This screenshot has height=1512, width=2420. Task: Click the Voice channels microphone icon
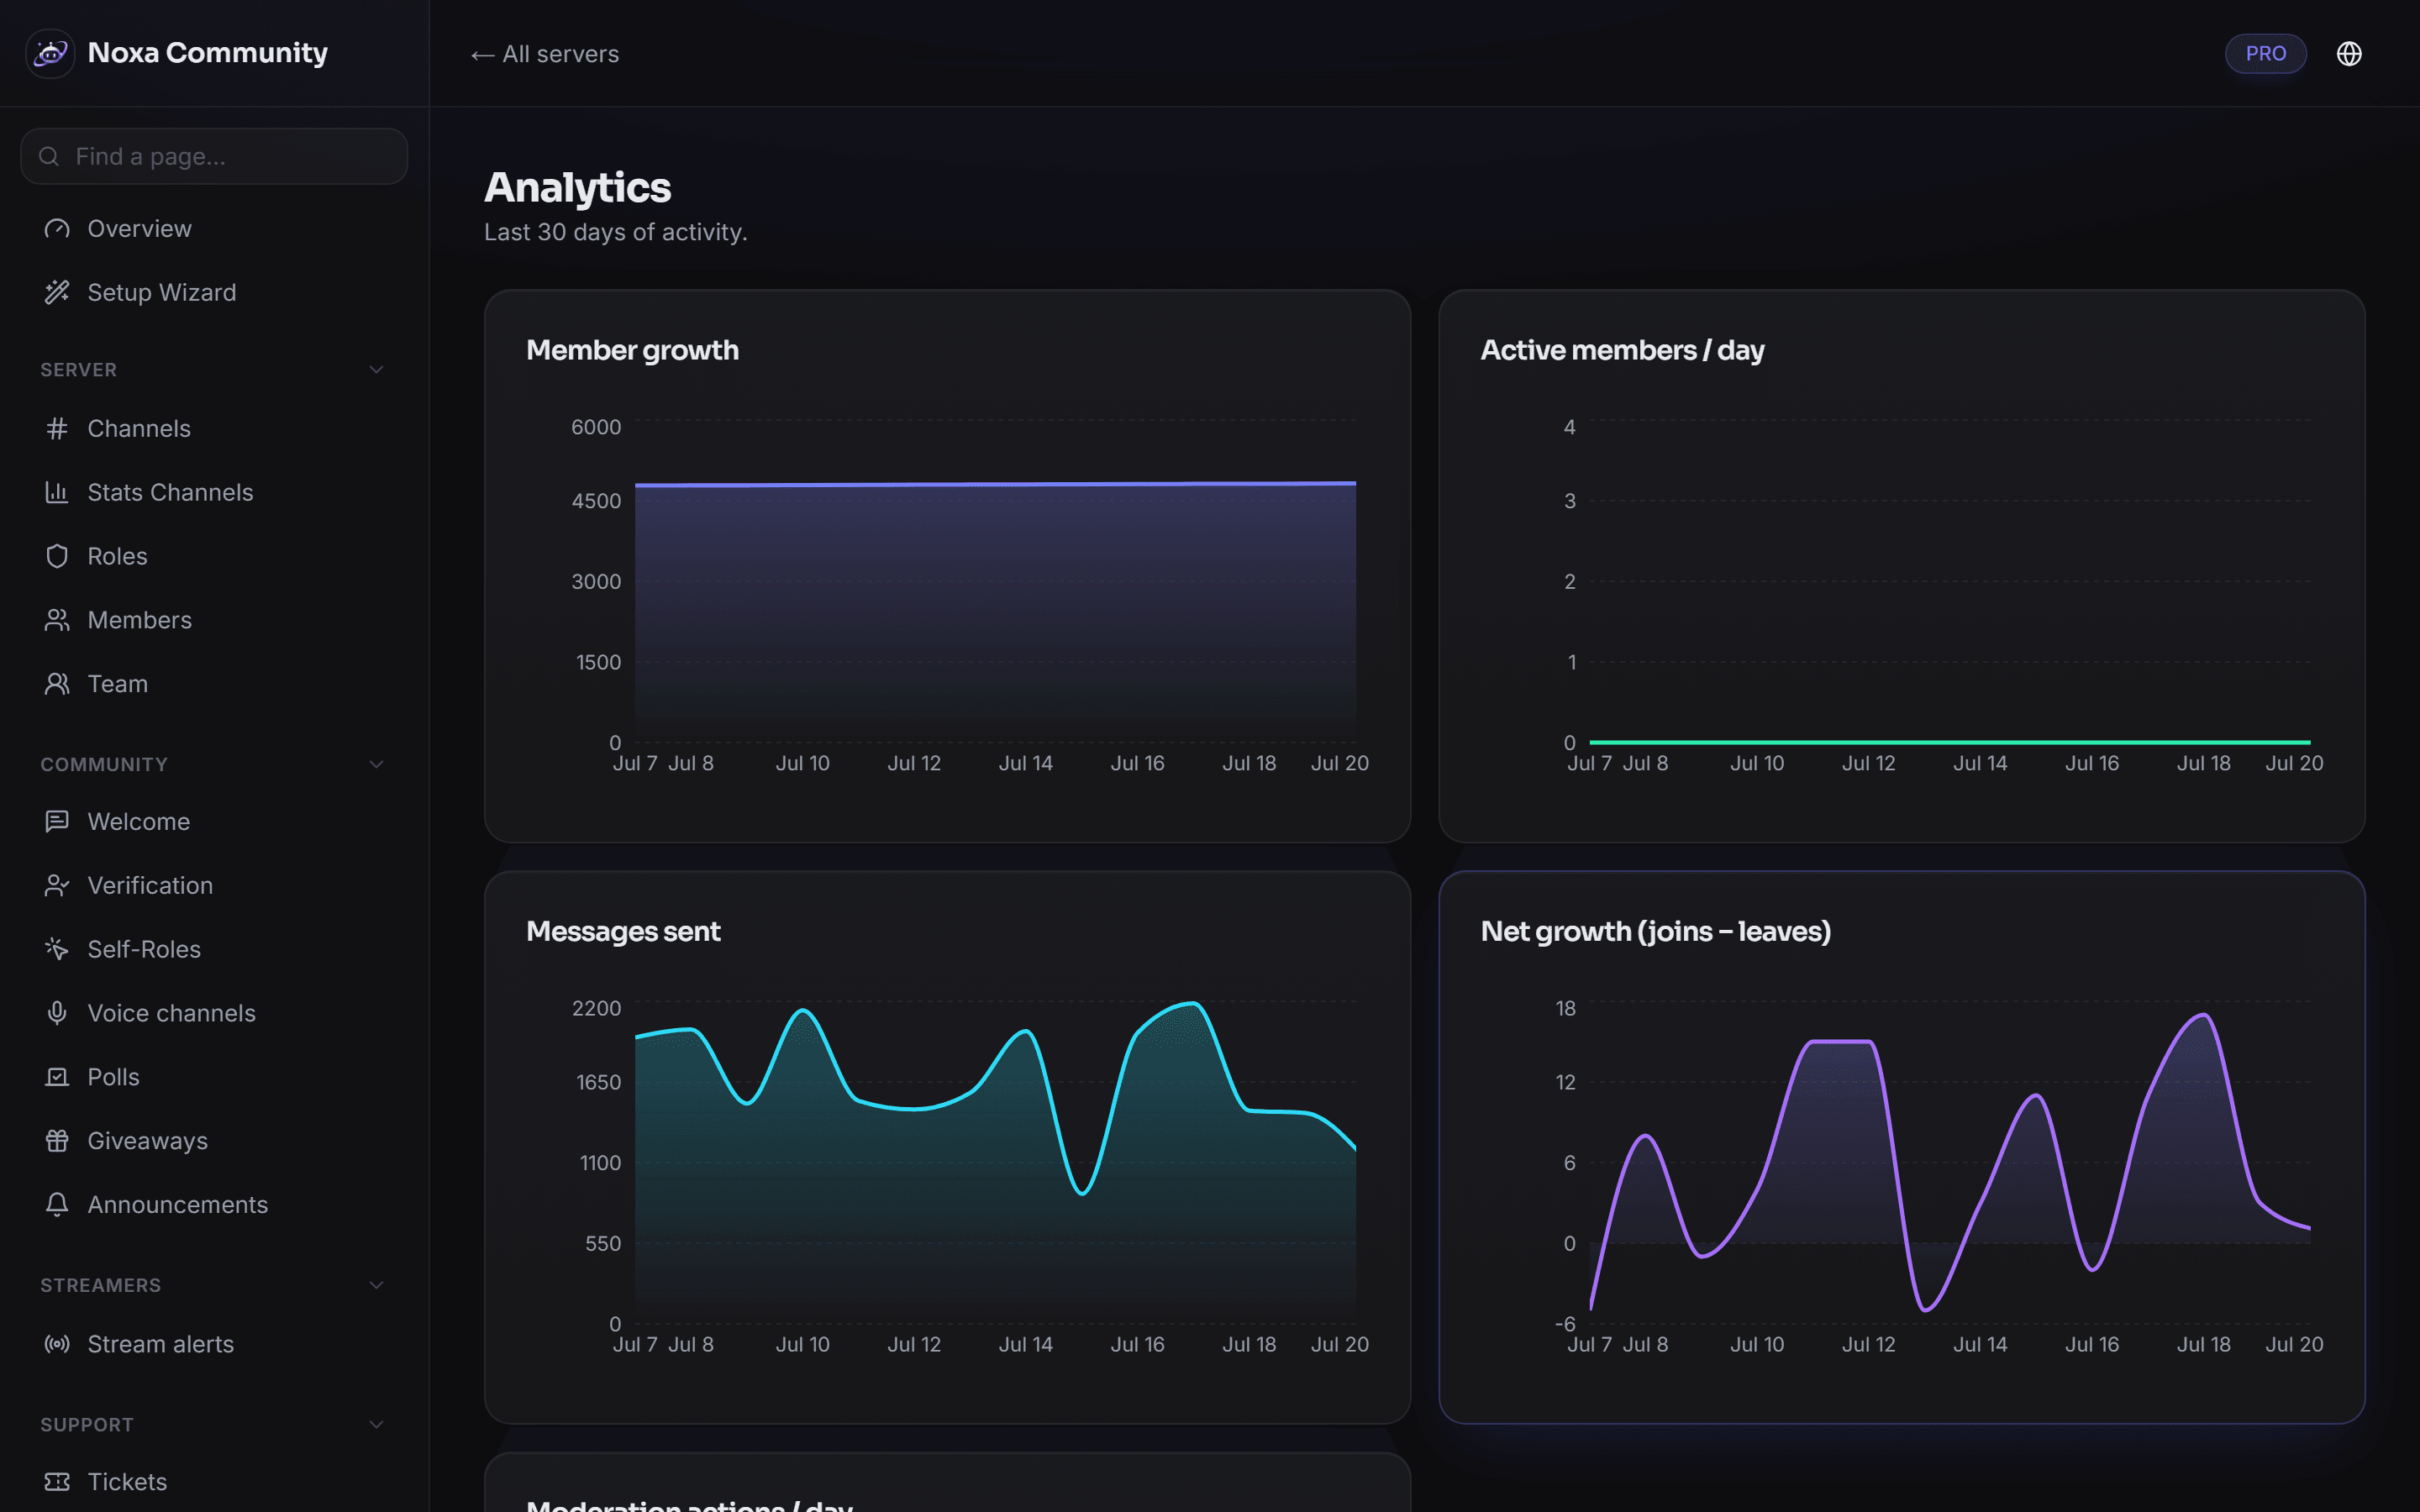tap(57, 1014)
